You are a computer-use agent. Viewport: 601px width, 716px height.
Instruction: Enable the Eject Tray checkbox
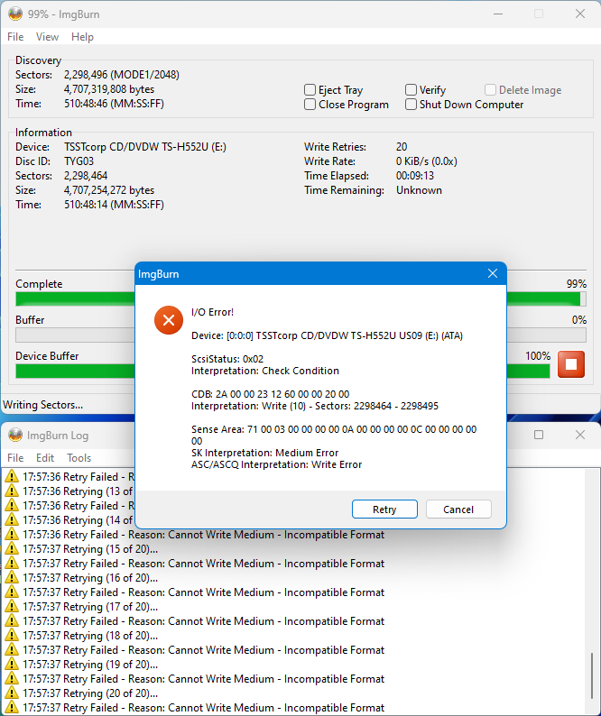click(310, 90)
